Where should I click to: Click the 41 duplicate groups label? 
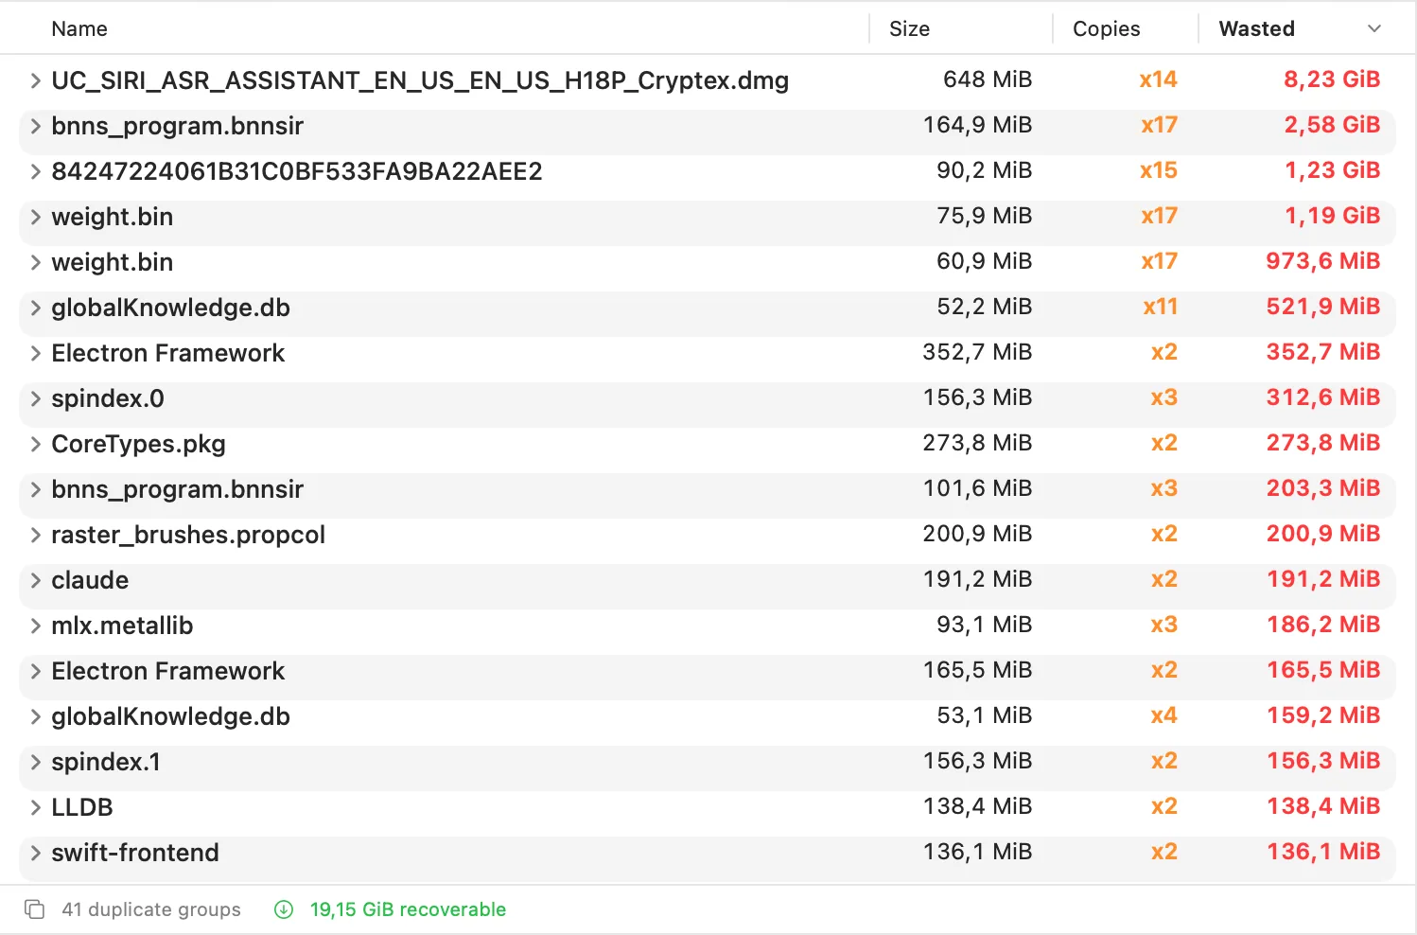click(x=151, y=909)
